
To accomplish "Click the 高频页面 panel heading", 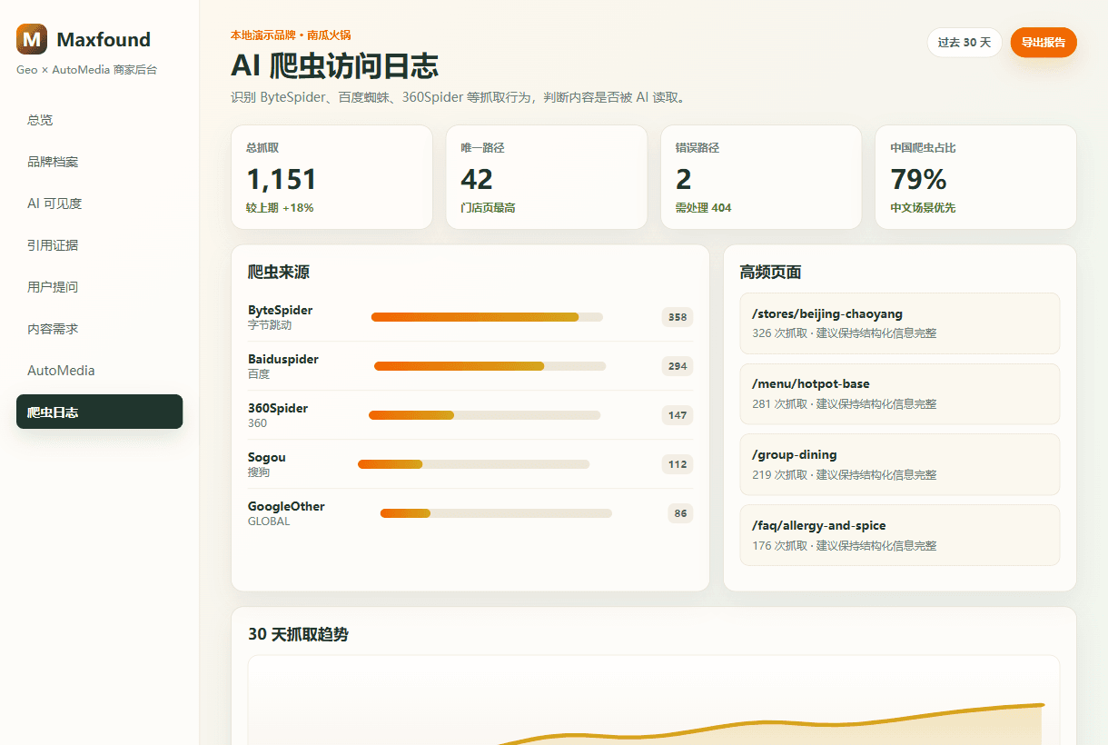I will click(x=770, y=272).
